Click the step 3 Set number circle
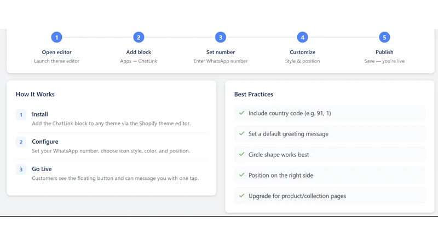 pyautogui.click(x=221, y=37)
